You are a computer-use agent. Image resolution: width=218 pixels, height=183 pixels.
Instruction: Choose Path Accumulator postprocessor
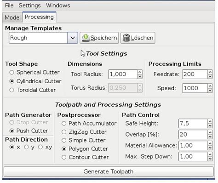click(89, 124)
